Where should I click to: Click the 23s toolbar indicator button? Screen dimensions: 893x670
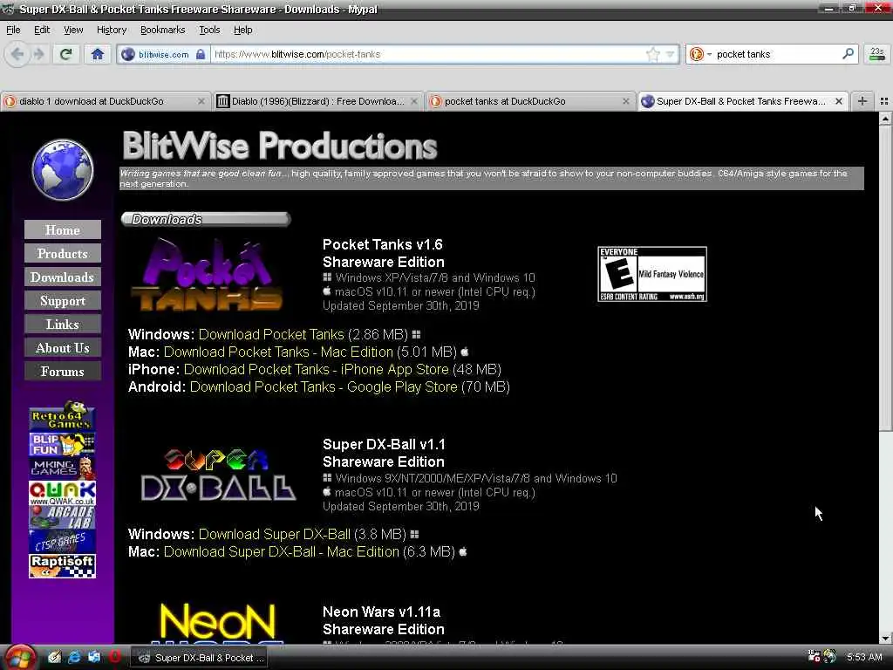tap(877, 54)
